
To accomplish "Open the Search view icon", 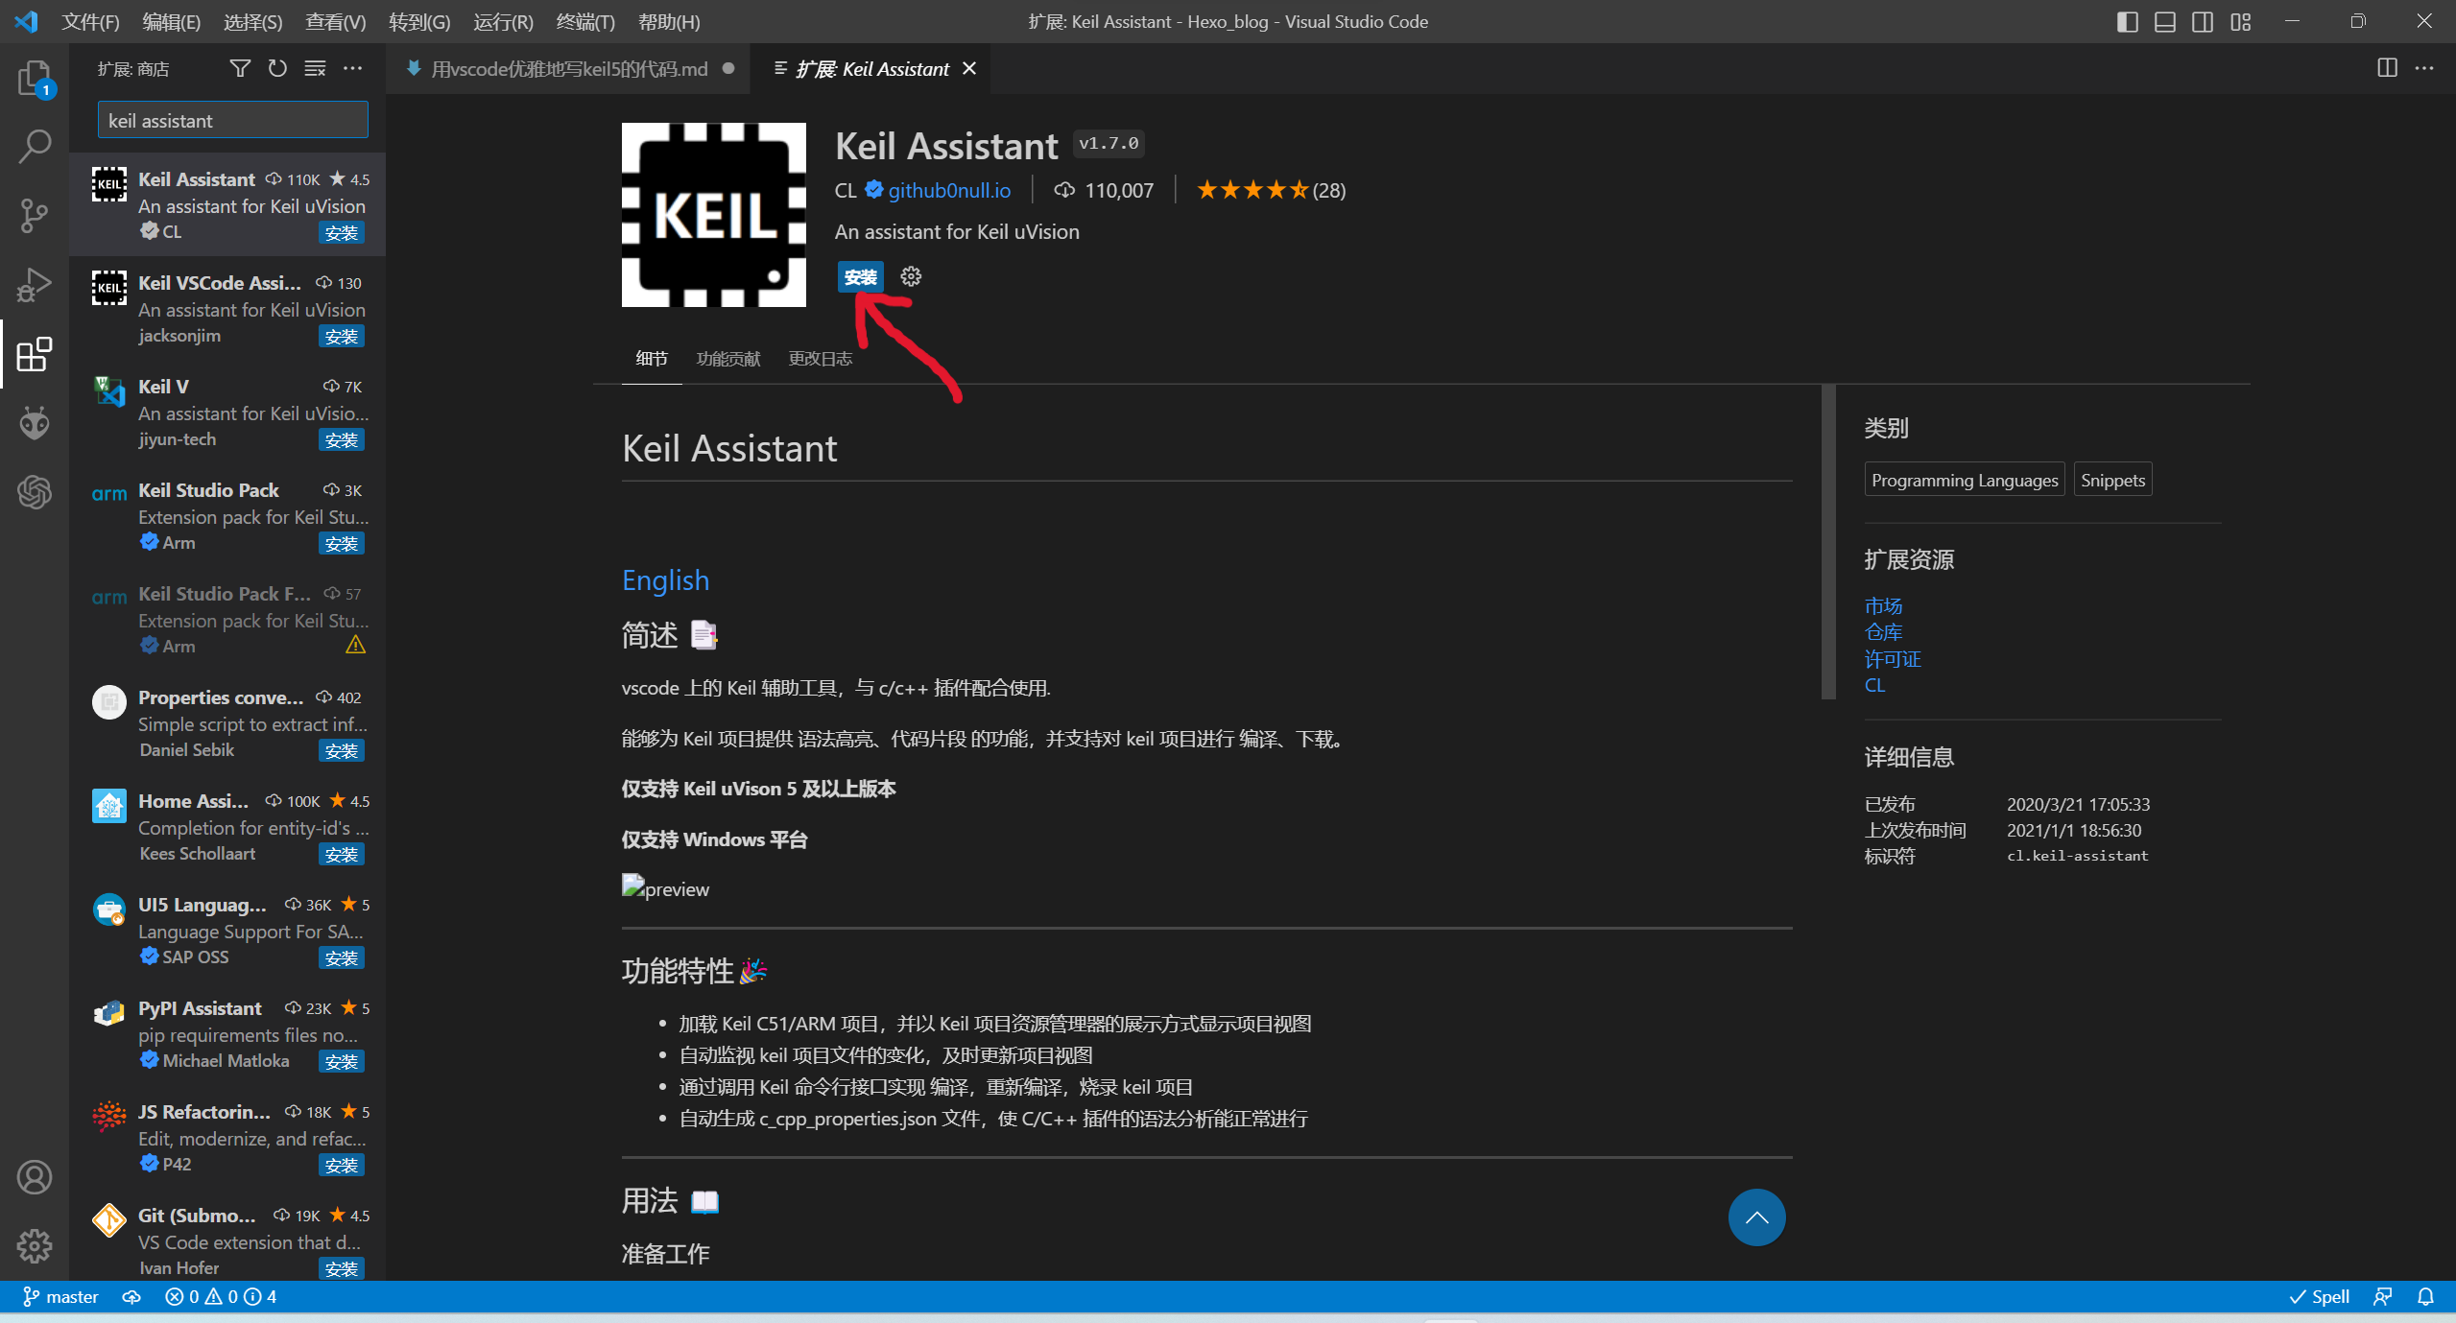I will tap(34, 147).
